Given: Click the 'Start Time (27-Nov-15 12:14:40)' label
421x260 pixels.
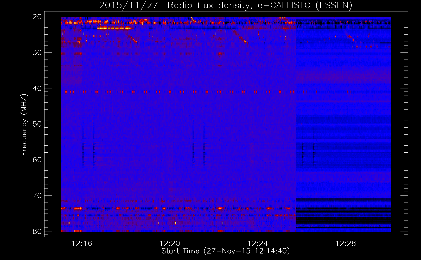Looking at the screenshot, I should 226,251.
